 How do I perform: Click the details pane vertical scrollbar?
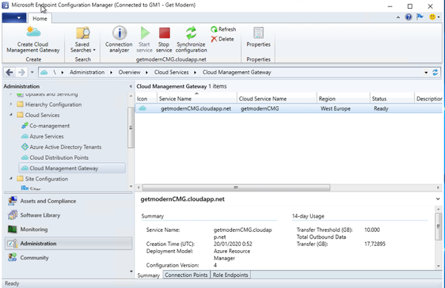point(438,227)
